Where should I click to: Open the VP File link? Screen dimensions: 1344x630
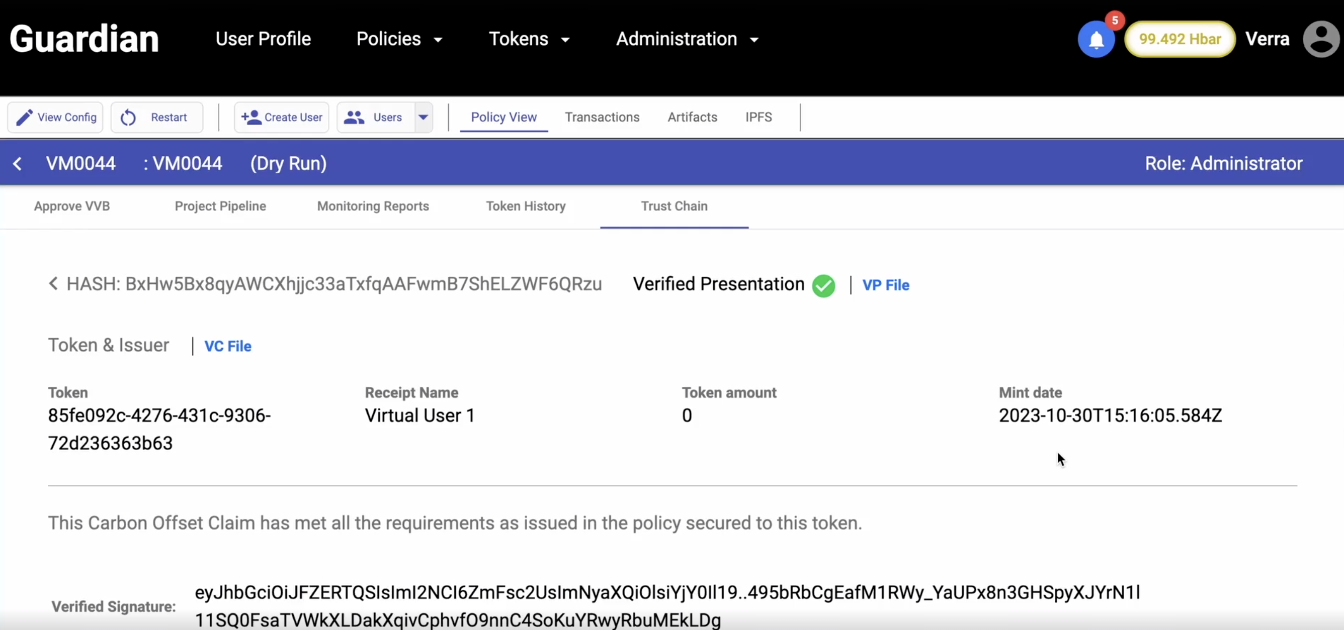click(x=885, y=285)
